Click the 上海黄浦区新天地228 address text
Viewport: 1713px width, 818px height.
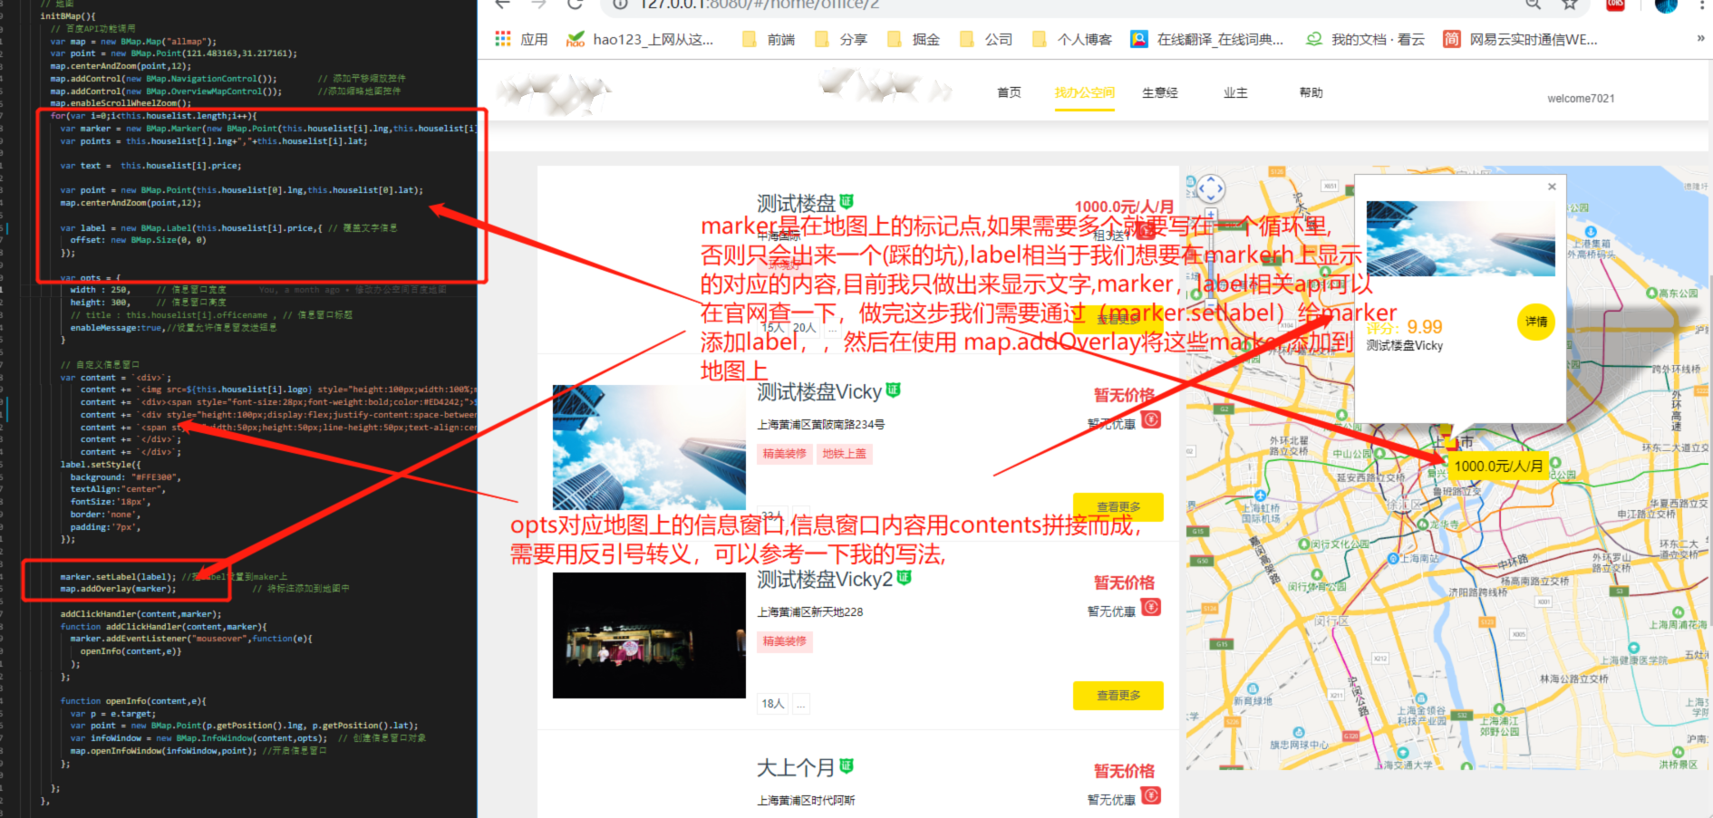(x=810, y=612)
